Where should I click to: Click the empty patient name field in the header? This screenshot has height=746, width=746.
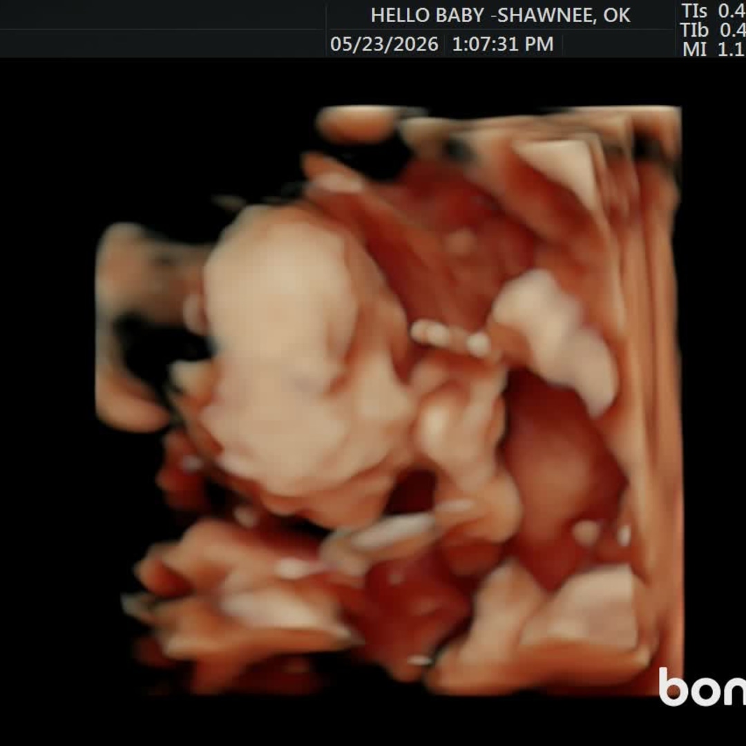point(162,15)
